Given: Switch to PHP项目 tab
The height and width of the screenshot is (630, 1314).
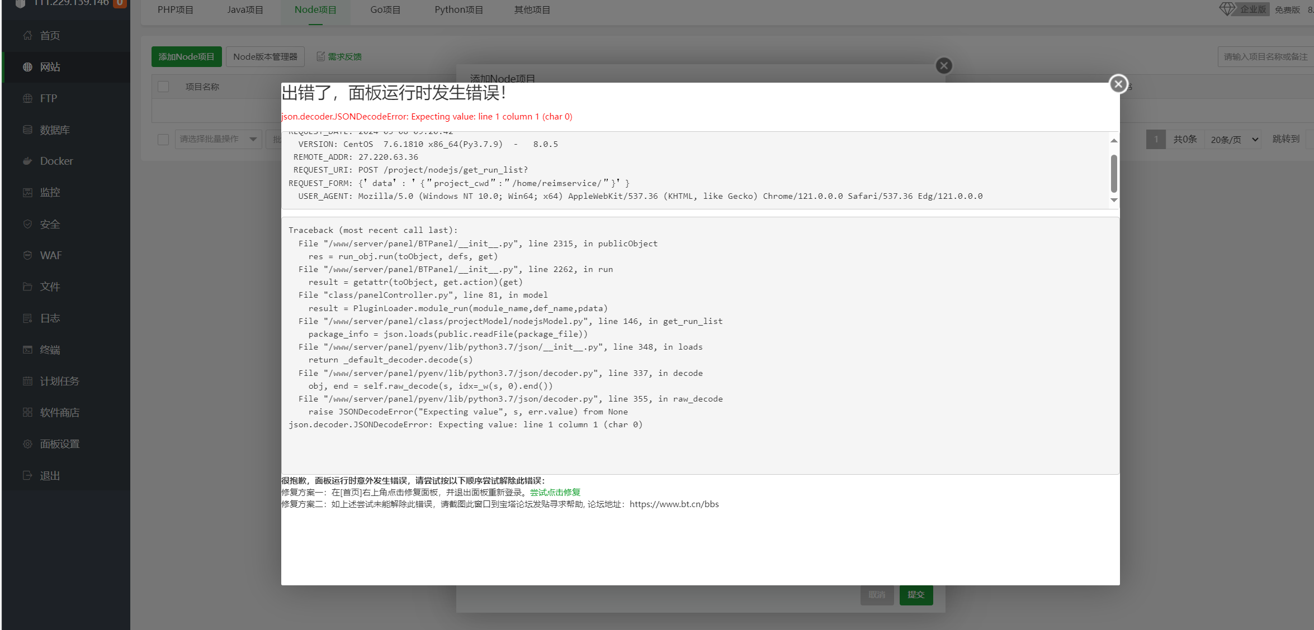Looking at the screenshot, I should [175, 9].
